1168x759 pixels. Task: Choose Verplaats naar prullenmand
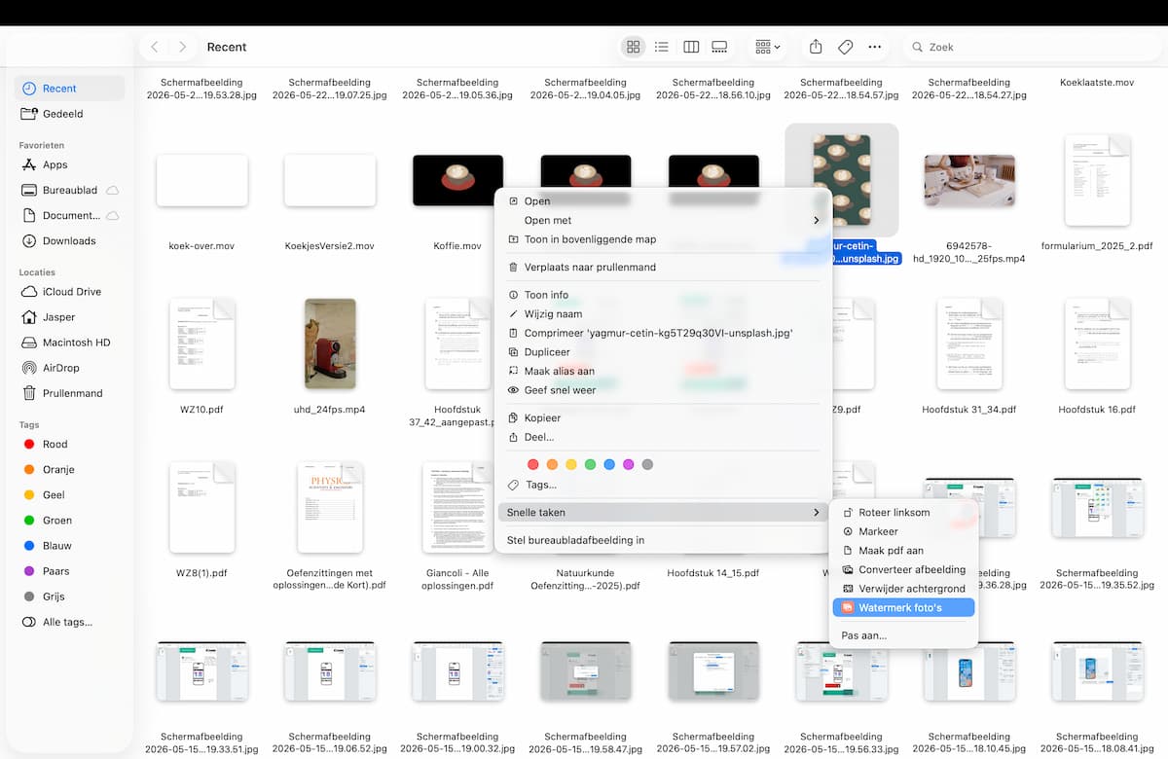point(663,267)
